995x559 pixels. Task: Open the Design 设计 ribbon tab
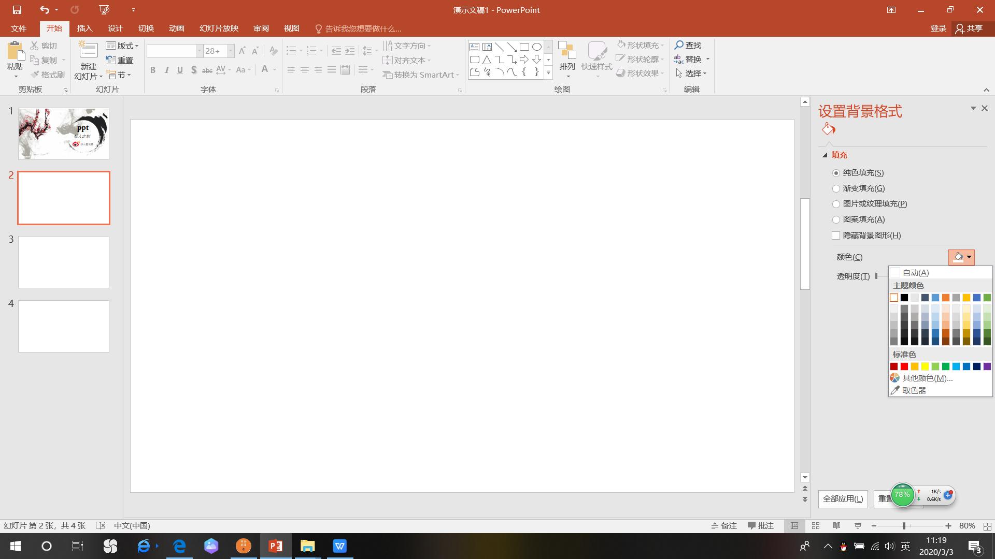point(115,28)
